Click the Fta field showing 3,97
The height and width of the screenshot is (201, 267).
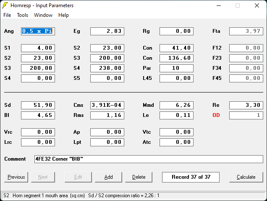[246, 31]
